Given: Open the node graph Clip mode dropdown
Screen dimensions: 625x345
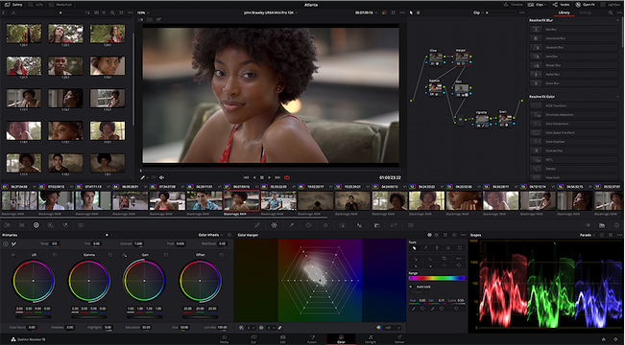Looking at the screenshot, I should [478, 12].
